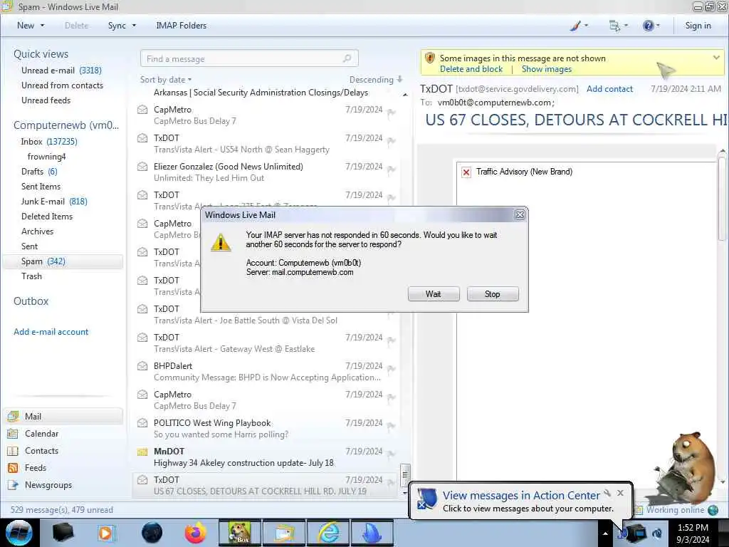
Task: Open the Junk E-mail folder
Action: tap(54, 201)
